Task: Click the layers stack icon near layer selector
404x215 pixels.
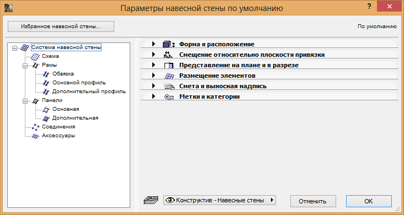Action: pos(151,200)
